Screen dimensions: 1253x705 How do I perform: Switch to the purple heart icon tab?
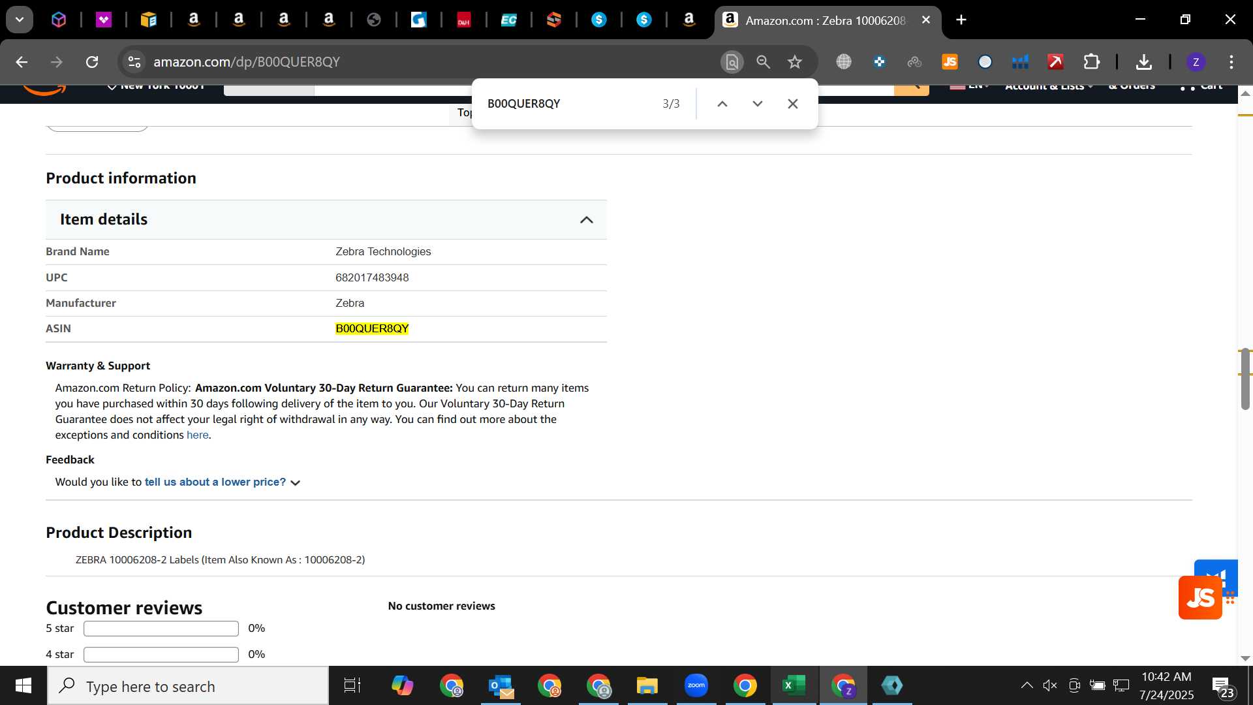point(103,20)
